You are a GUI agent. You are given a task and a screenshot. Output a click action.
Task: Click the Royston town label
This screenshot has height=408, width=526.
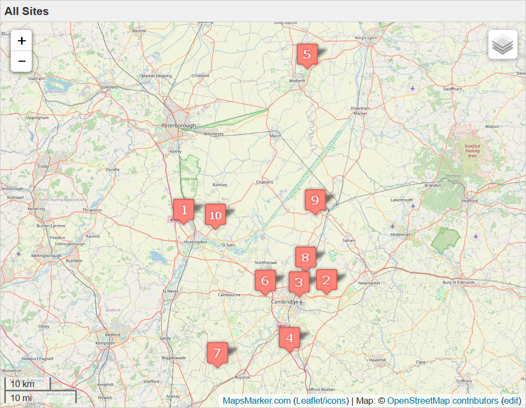pos(242,377)
